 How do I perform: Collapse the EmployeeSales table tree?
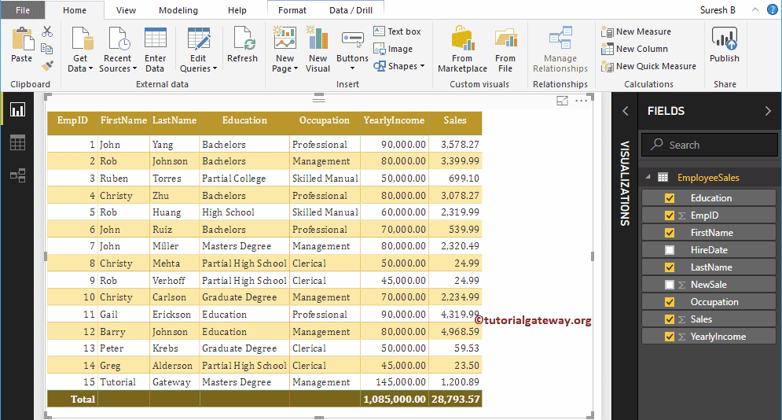[648, 178]
